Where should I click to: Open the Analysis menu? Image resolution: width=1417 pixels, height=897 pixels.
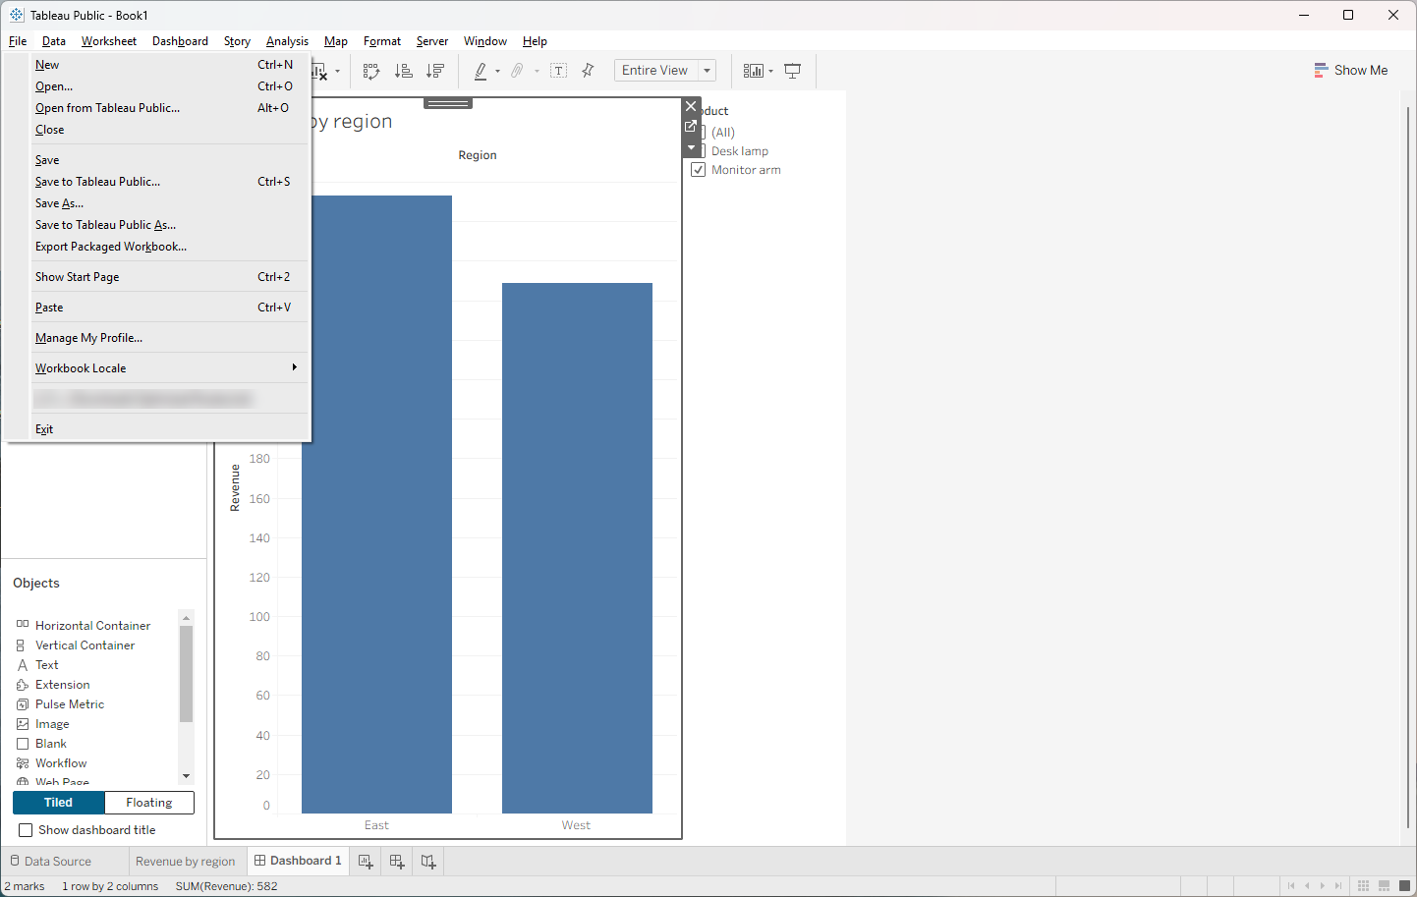coord(287,41)
